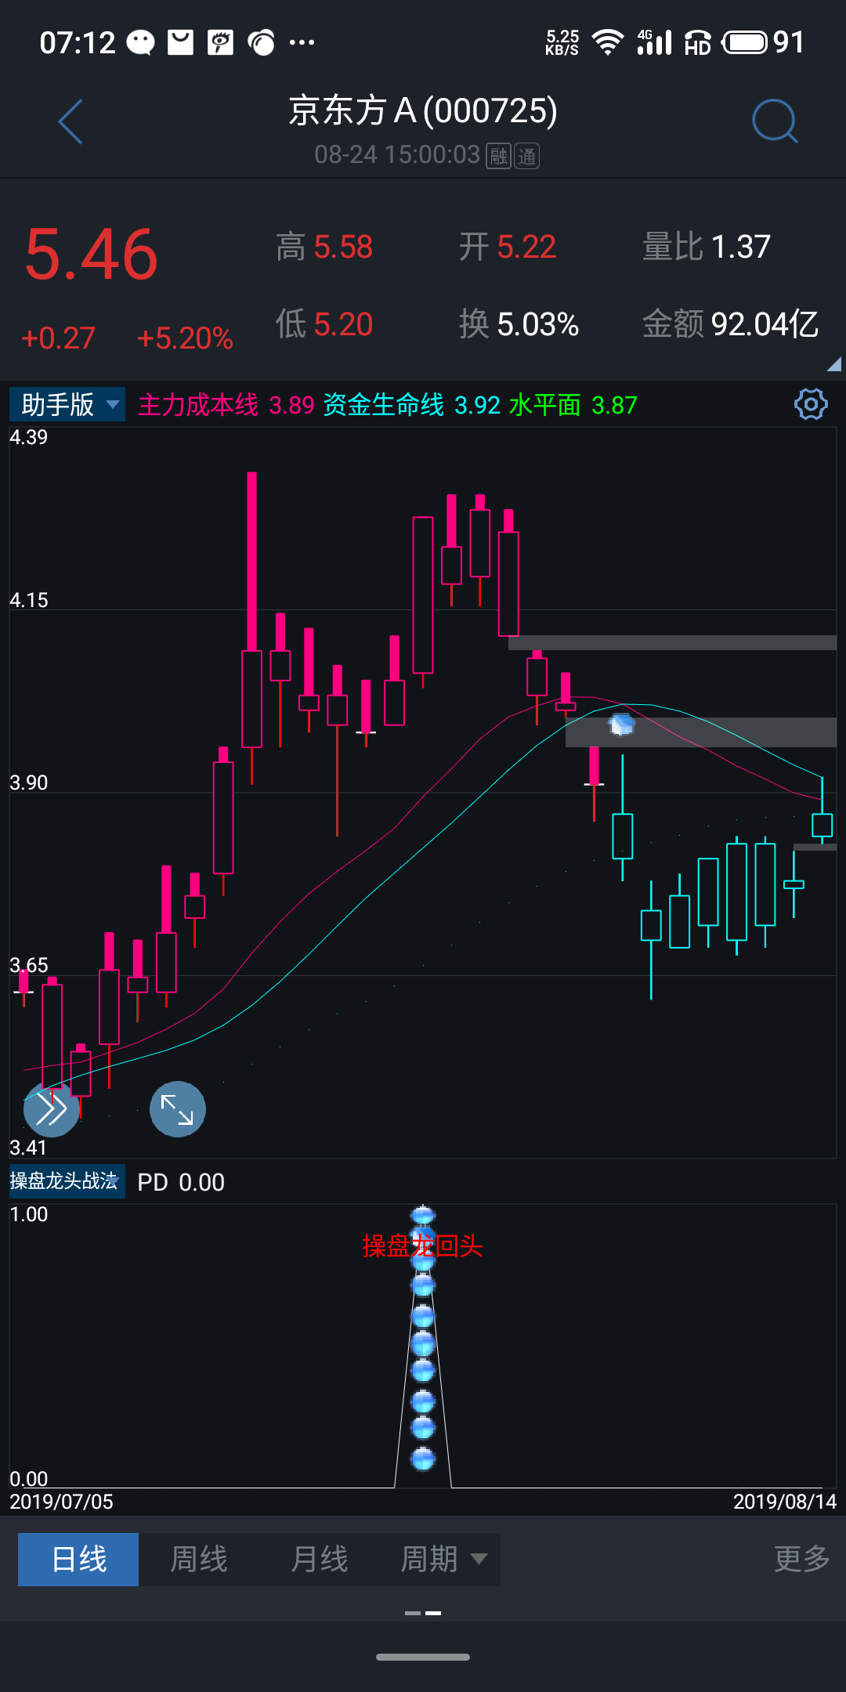This screenshot has height=1692, width=846.
Task: Tap the 操盘龙头战法 indicator label
Action: point(66,1181)
